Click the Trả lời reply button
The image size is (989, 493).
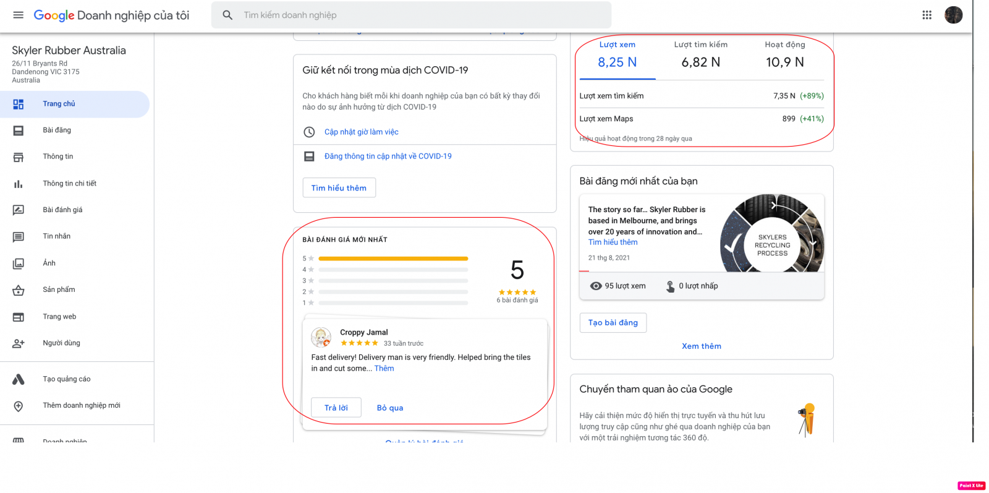[336, 408]
